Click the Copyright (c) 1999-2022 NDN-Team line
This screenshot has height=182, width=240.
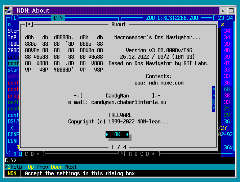118,122
